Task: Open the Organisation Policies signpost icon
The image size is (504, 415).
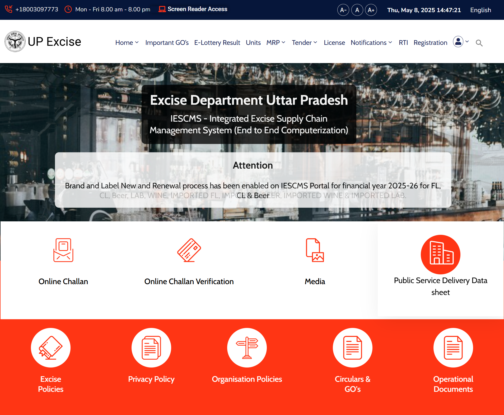Action: click(x=247, y=348)
